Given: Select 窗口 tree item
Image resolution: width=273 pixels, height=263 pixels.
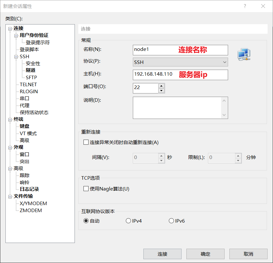Looking at the screenshot, I should 25,154.
